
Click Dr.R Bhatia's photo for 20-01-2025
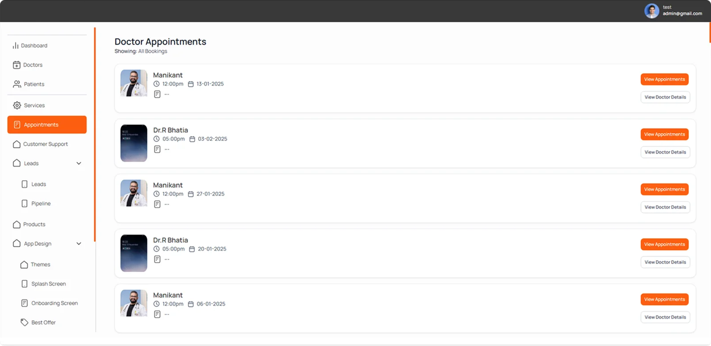(x=134, y=253)
